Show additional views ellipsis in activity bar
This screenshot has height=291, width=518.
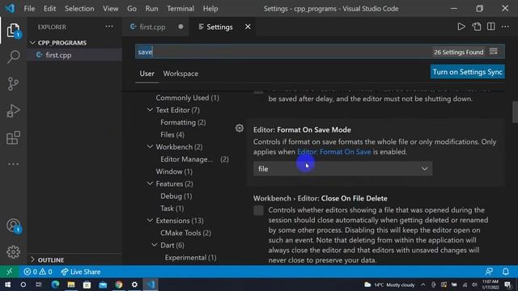pos(13,164)
